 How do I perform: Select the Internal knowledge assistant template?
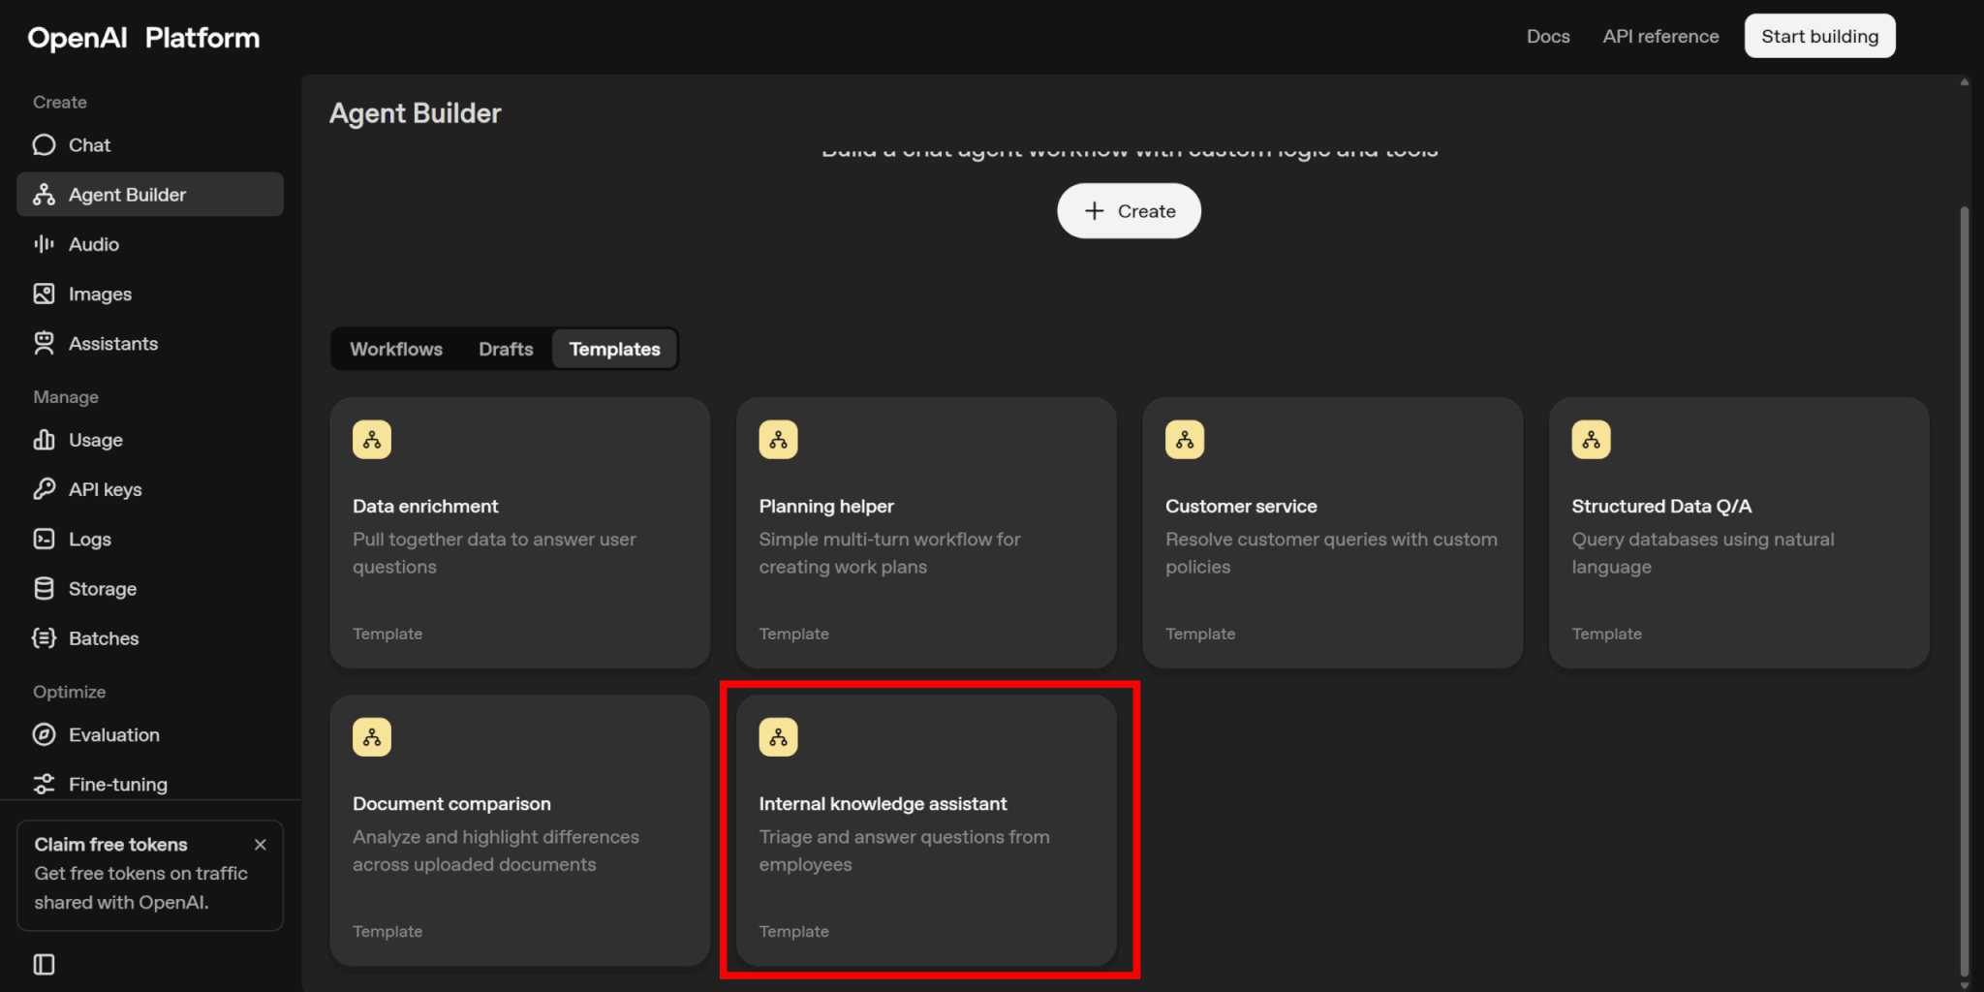(926, 829)
